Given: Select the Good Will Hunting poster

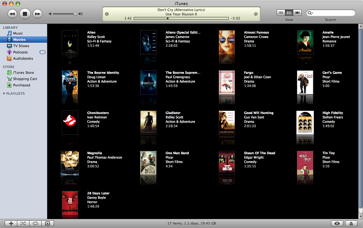Looking at the screenshot, I should (227, 122).
